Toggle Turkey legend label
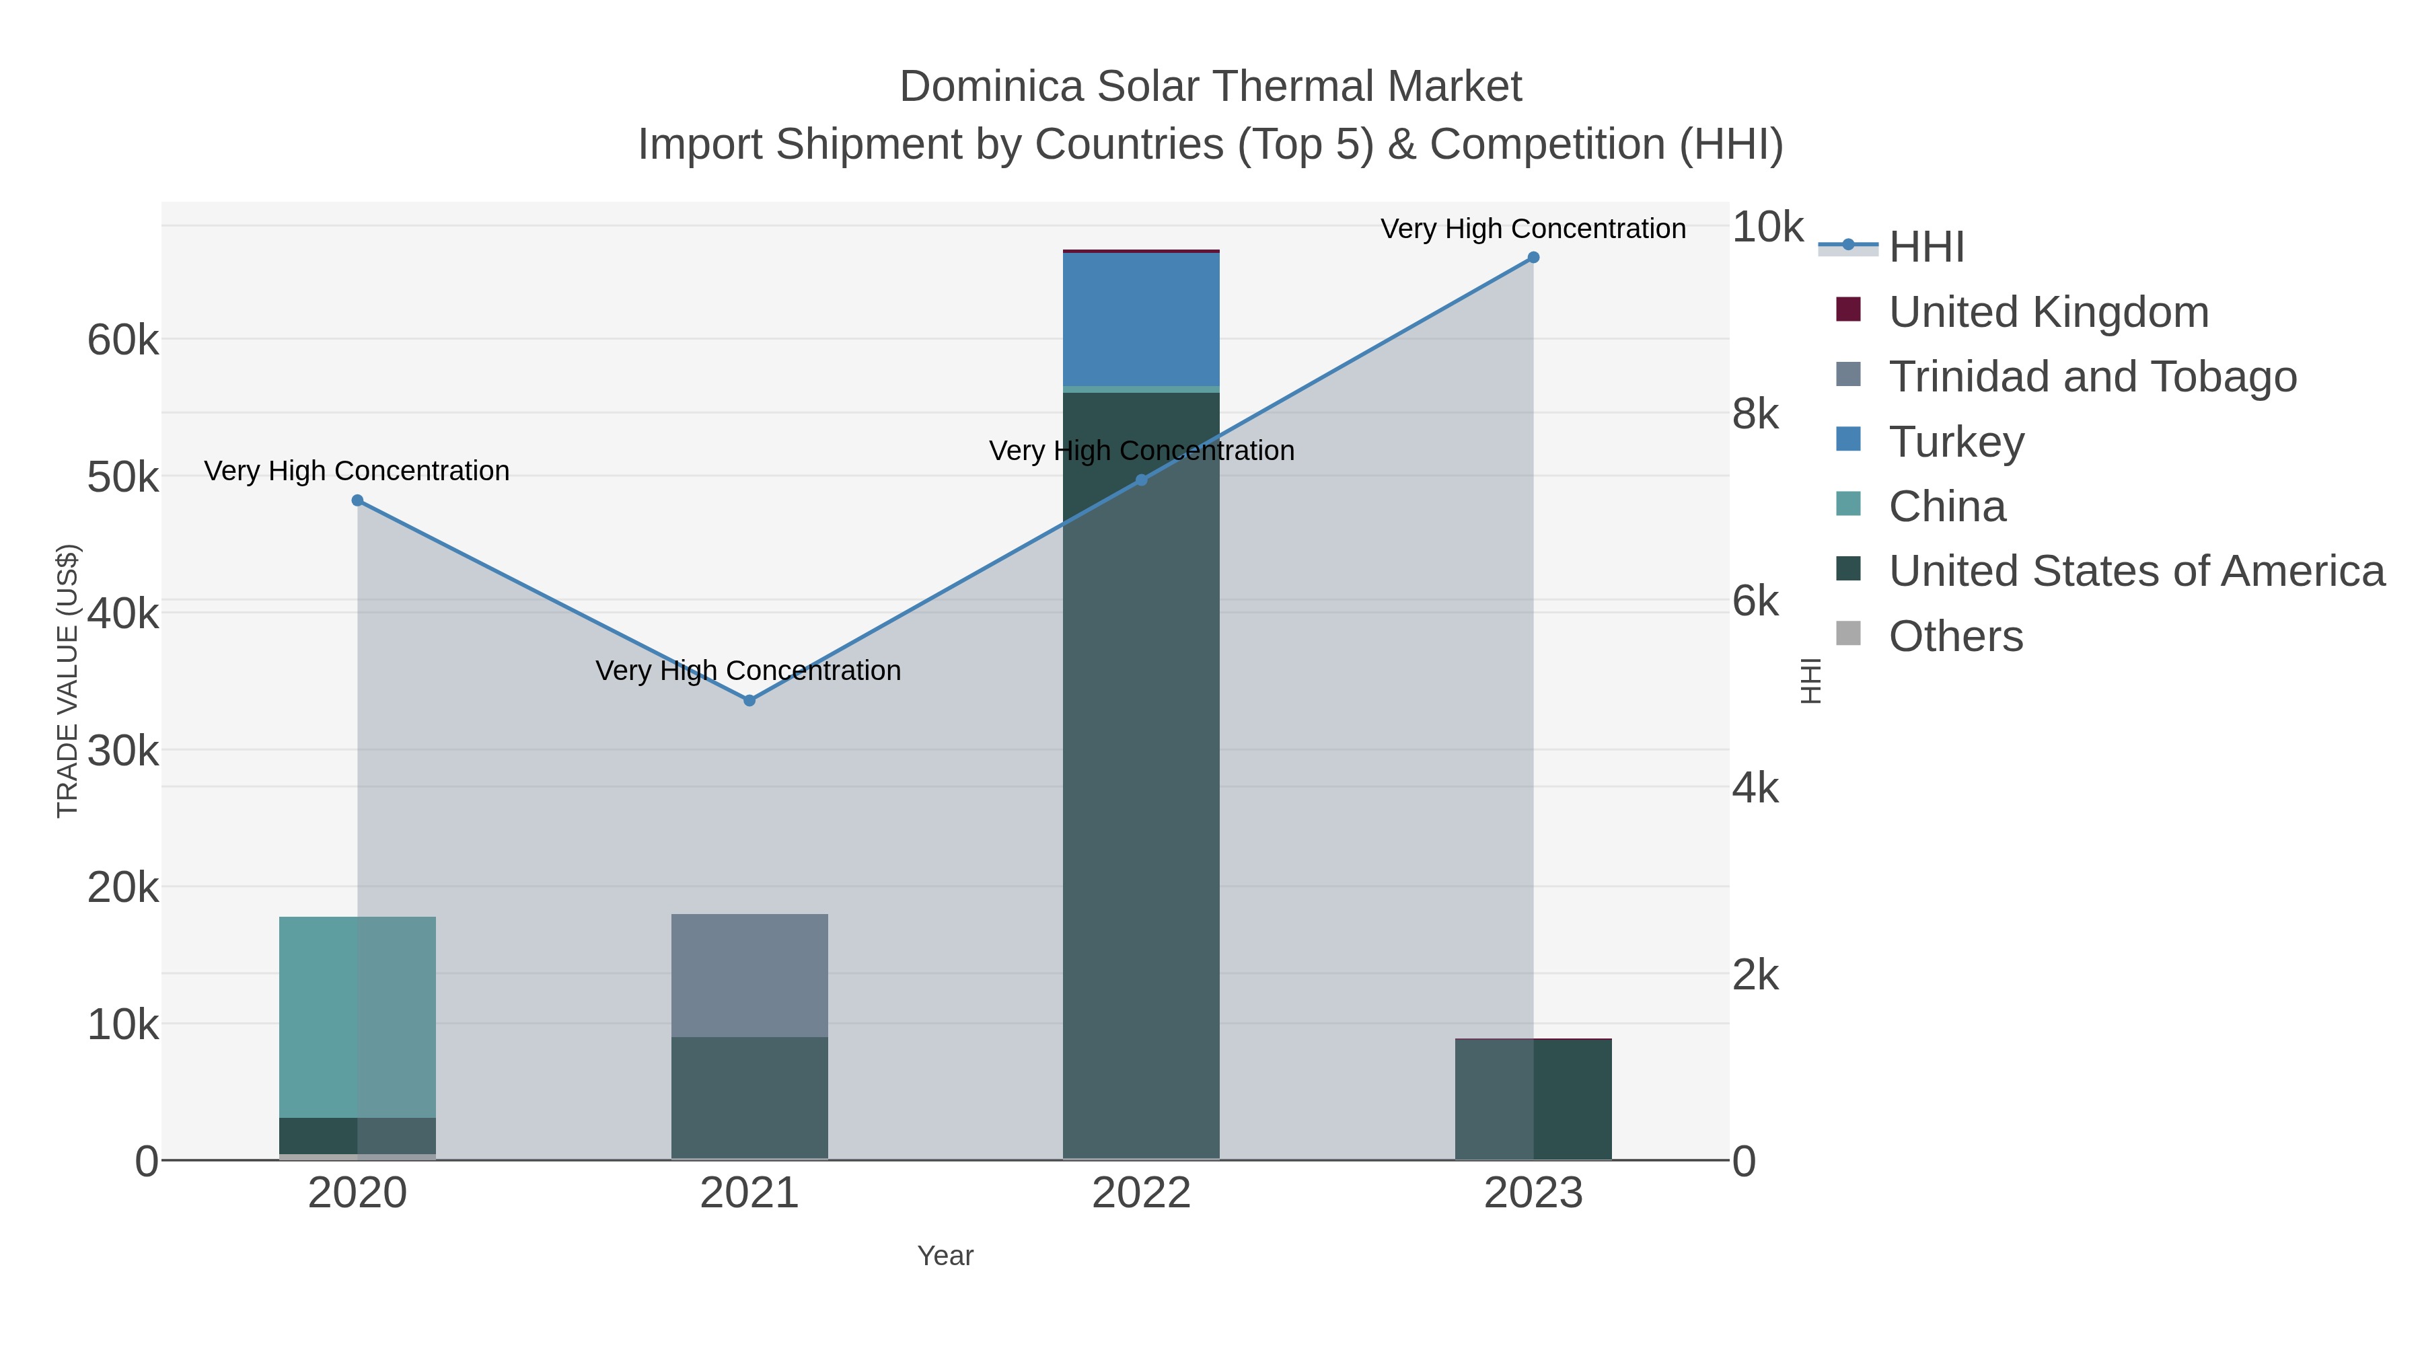This screenshot has width=2422, height=1362. (1956, 442)
